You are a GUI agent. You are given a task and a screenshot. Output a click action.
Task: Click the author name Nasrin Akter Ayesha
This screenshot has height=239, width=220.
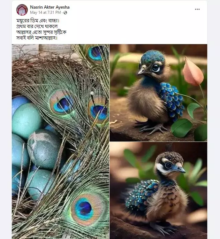pyautogui.click(x=49, y=7)
